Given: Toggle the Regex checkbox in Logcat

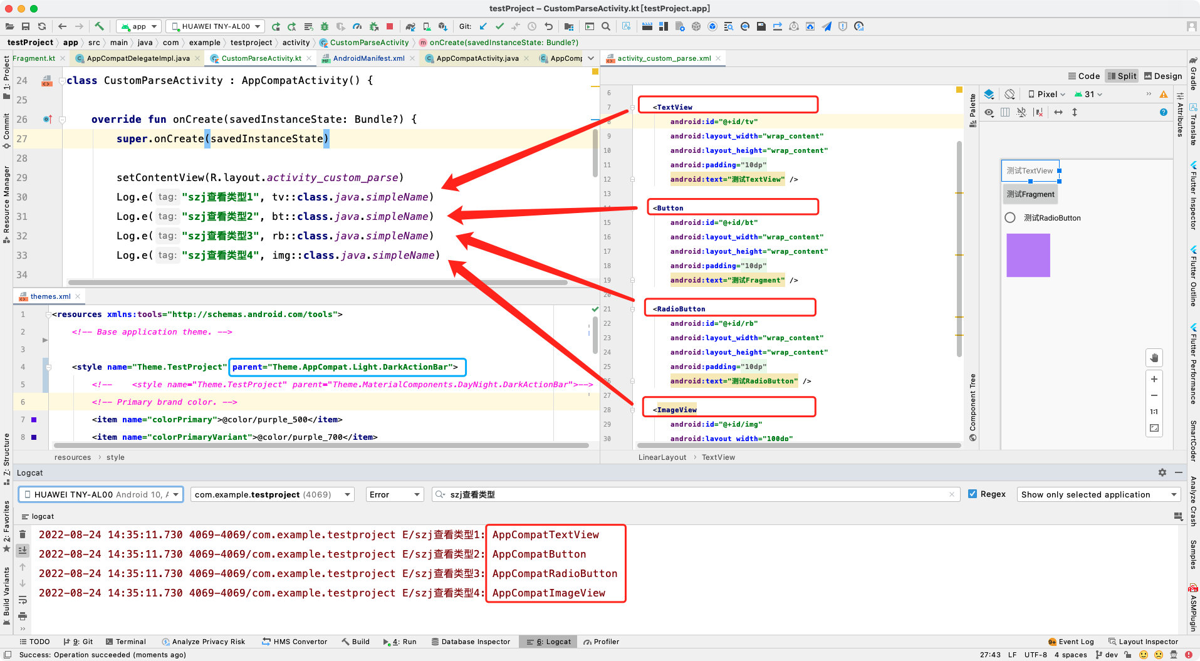Looking at the screenshot, I should 973,494.
